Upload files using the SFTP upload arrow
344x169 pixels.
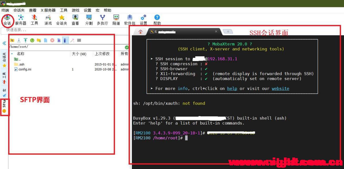25,40
